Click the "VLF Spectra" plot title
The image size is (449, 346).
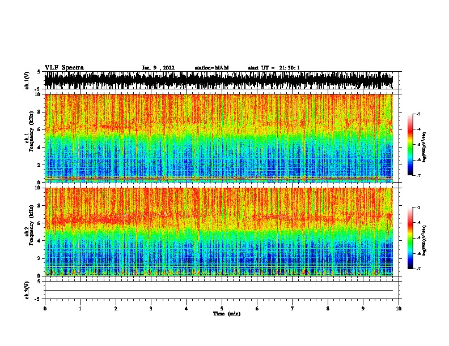tap(64, 68)
